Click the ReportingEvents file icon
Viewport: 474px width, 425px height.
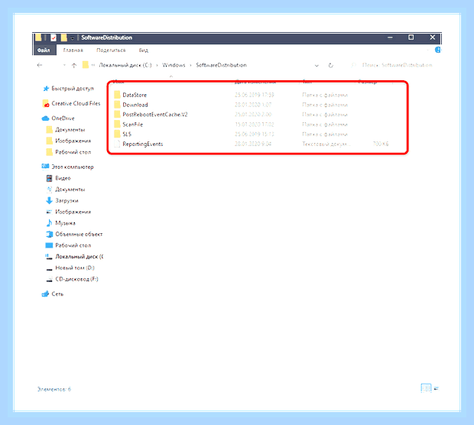click(x=117, y=144)
